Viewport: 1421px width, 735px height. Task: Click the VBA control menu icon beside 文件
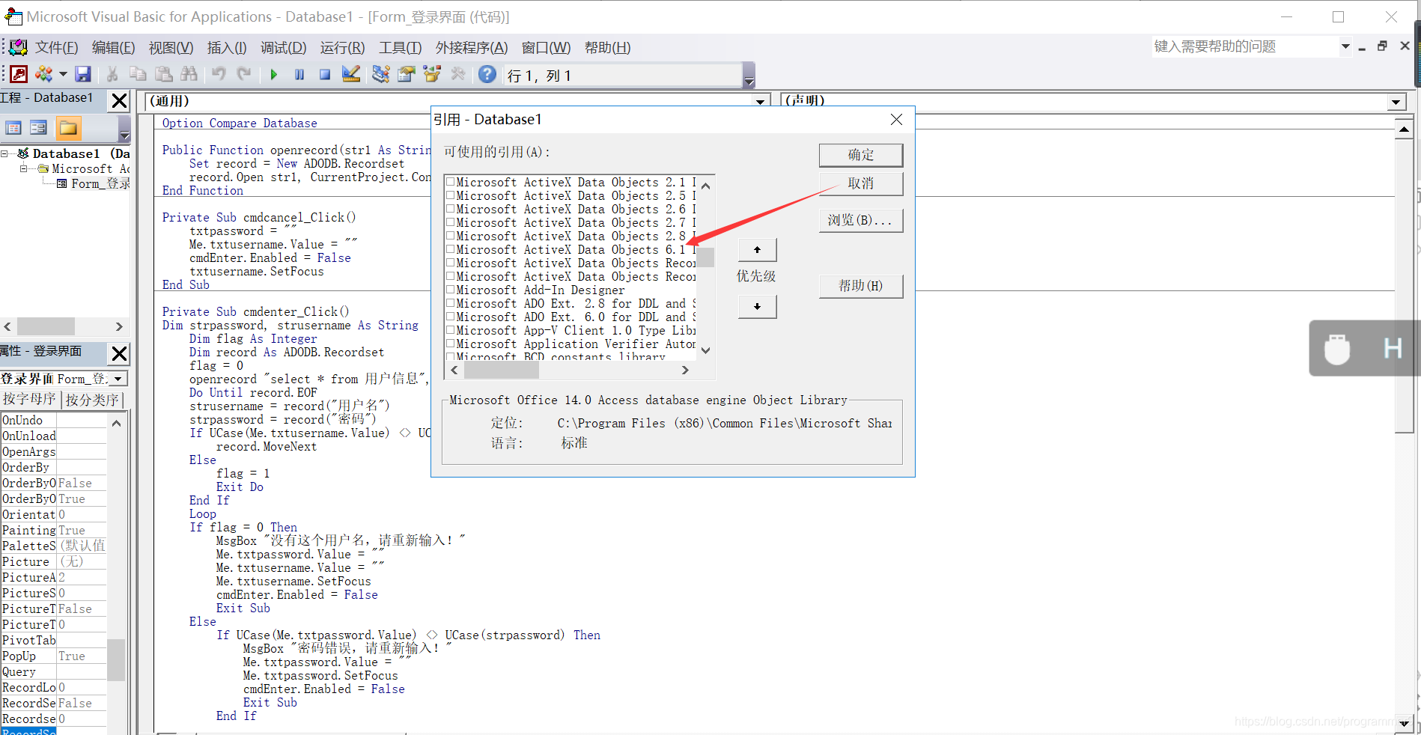pos(19,48)
